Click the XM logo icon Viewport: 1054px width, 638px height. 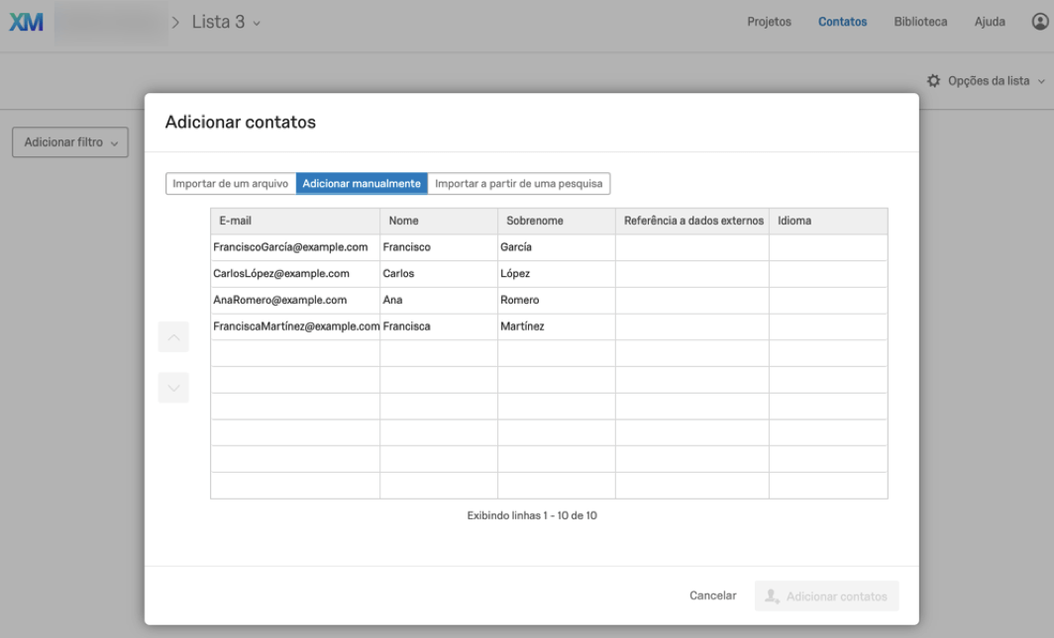coord(27,22)
